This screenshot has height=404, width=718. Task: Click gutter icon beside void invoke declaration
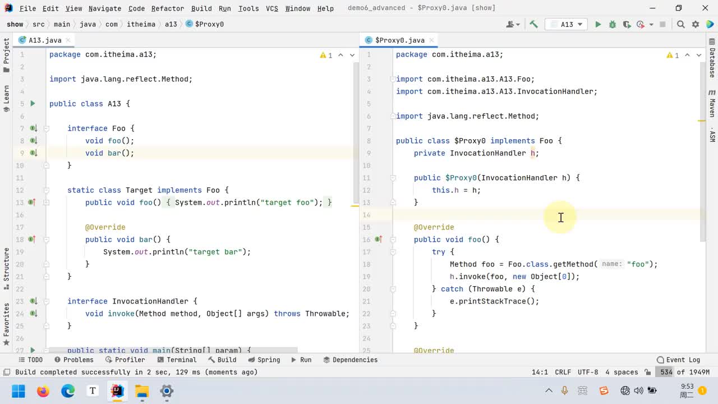[x=33, y=314]
